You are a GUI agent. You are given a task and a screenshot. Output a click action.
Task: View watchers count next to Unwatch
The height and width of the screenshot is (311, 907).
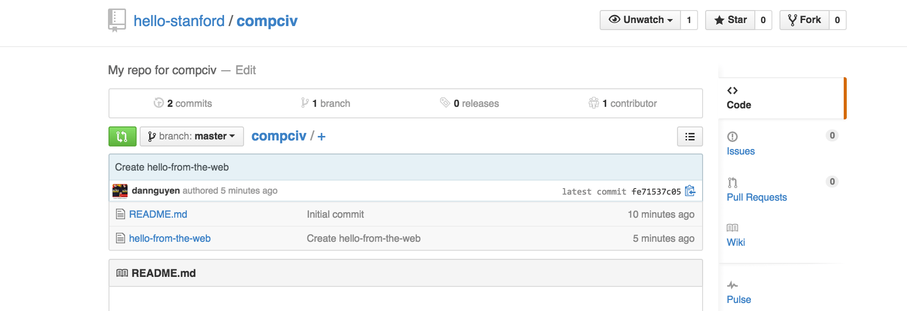(x=689, y=20)
